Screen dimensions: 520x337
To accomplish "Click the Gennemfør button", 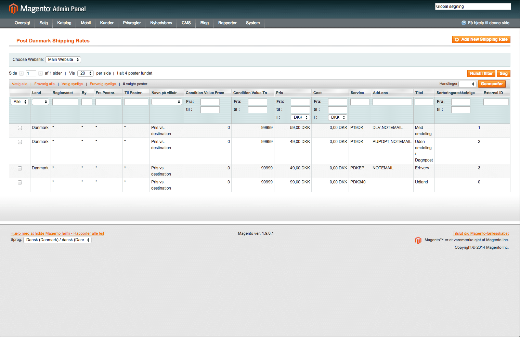I will point(492,84).
